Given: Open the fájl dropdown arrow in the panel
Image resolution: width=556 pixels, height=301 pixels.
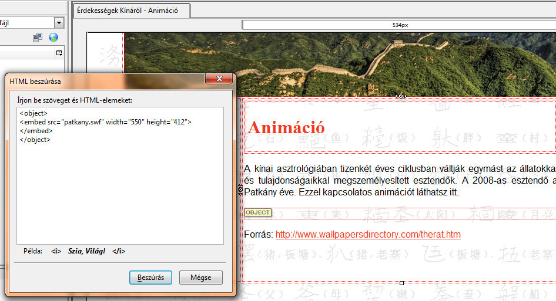Looking at the screenshot, I should pyautogui.click(x=59, y=23).
